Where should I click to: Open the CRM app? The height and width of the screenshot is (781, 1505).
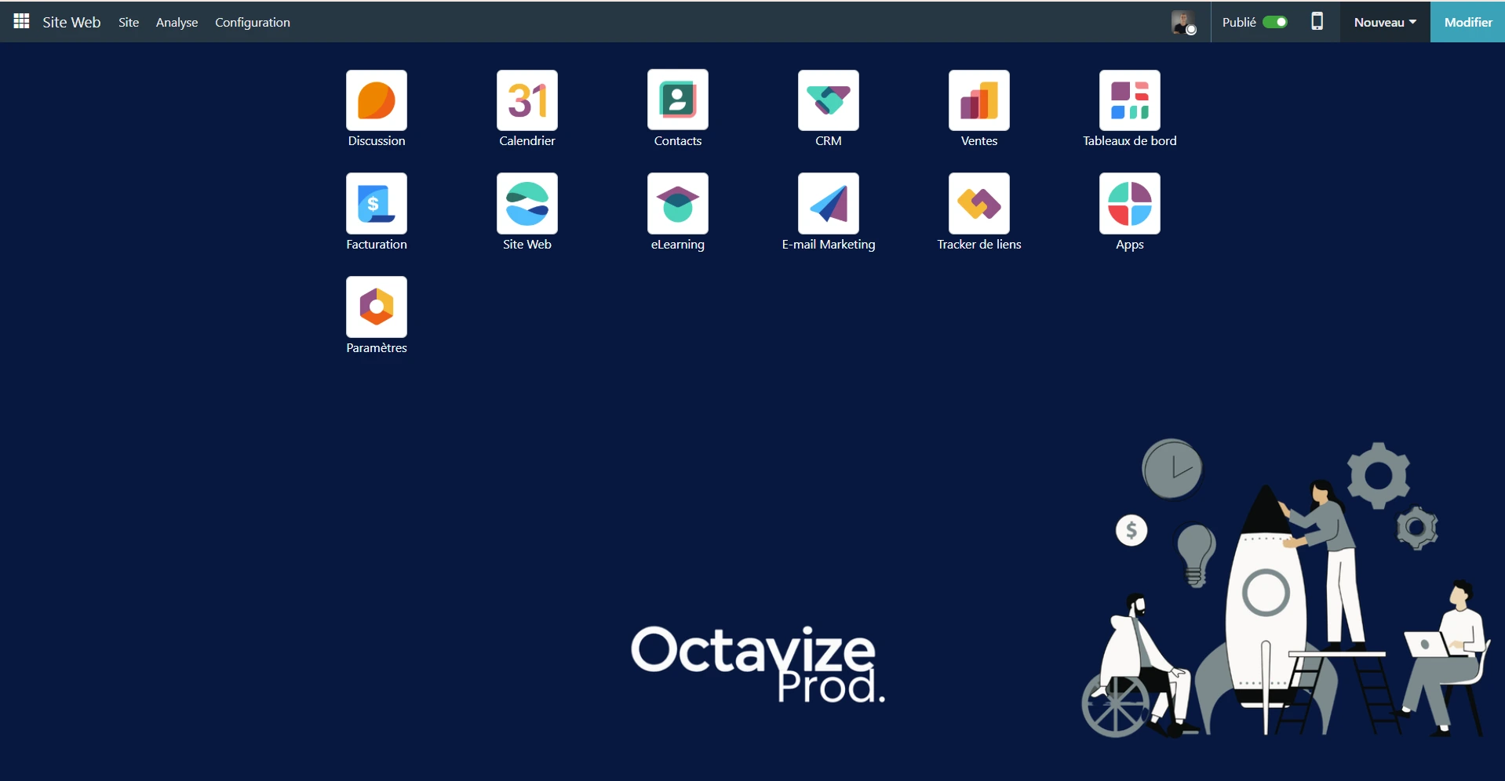click(829, 100)
